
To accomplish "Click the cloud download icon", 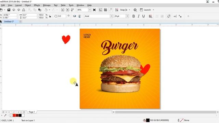I will coord(14,10).
